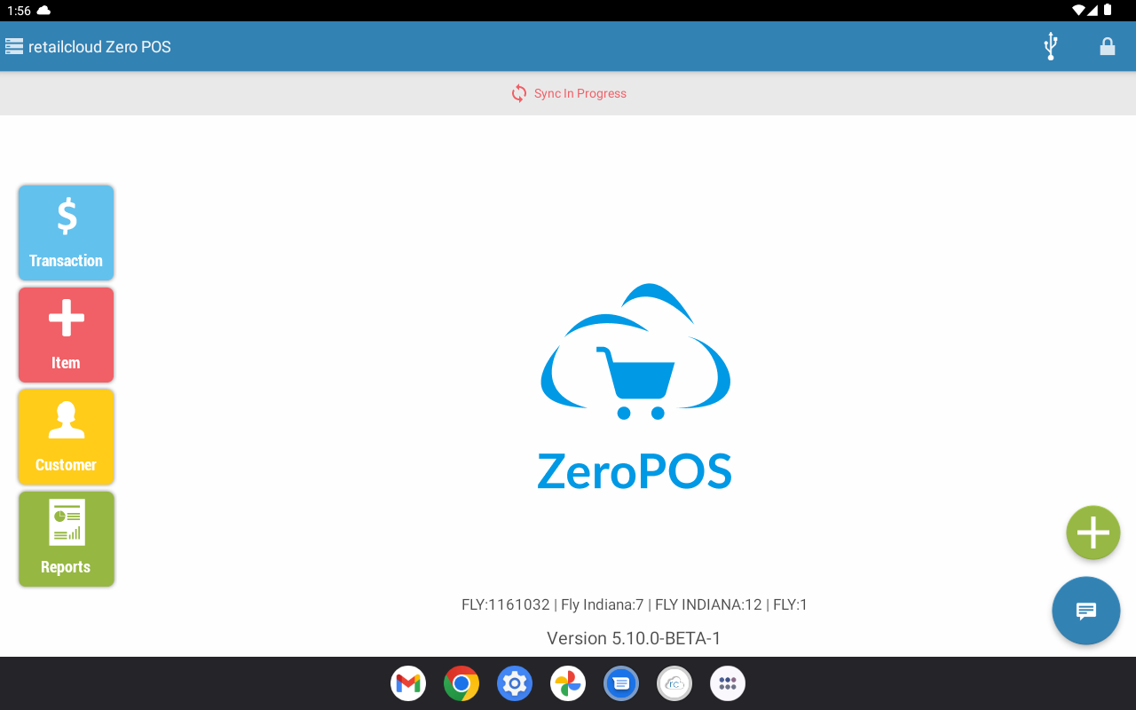This screenshot has width=1136, height=710.
Task: Open the retailcloud app icon in taskbar
Action: (674, 683)
